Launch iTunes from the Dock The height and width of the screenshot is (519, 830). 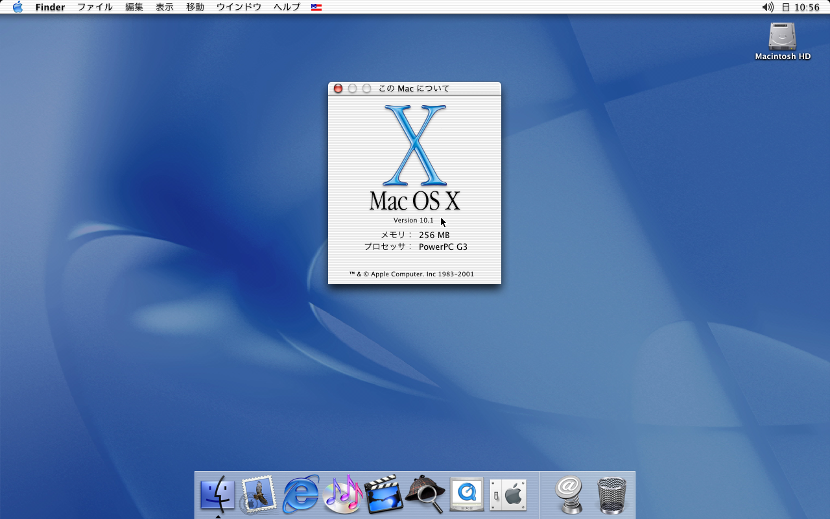[x=342, y=494]
